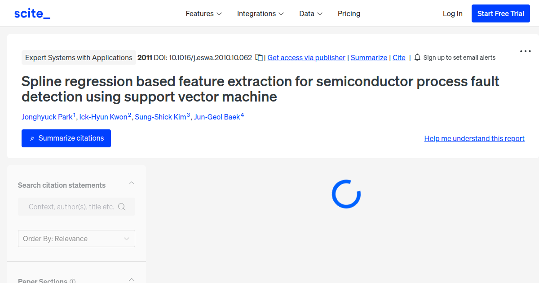
Task: Expand the Integrations menu
Action: pyautogui.click(x=260, y=13)
